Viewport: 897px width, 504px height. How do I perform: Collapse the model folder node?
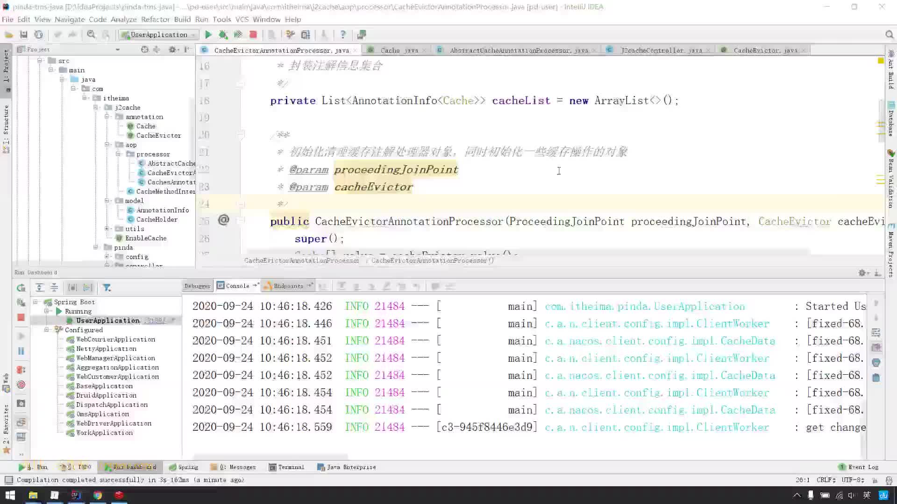click(x=107, y=201)
